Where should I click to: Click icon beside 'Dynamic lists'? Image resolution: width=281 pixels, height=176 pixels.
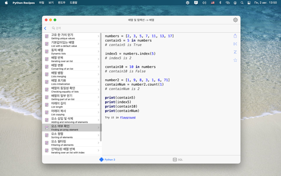point(47,52)
